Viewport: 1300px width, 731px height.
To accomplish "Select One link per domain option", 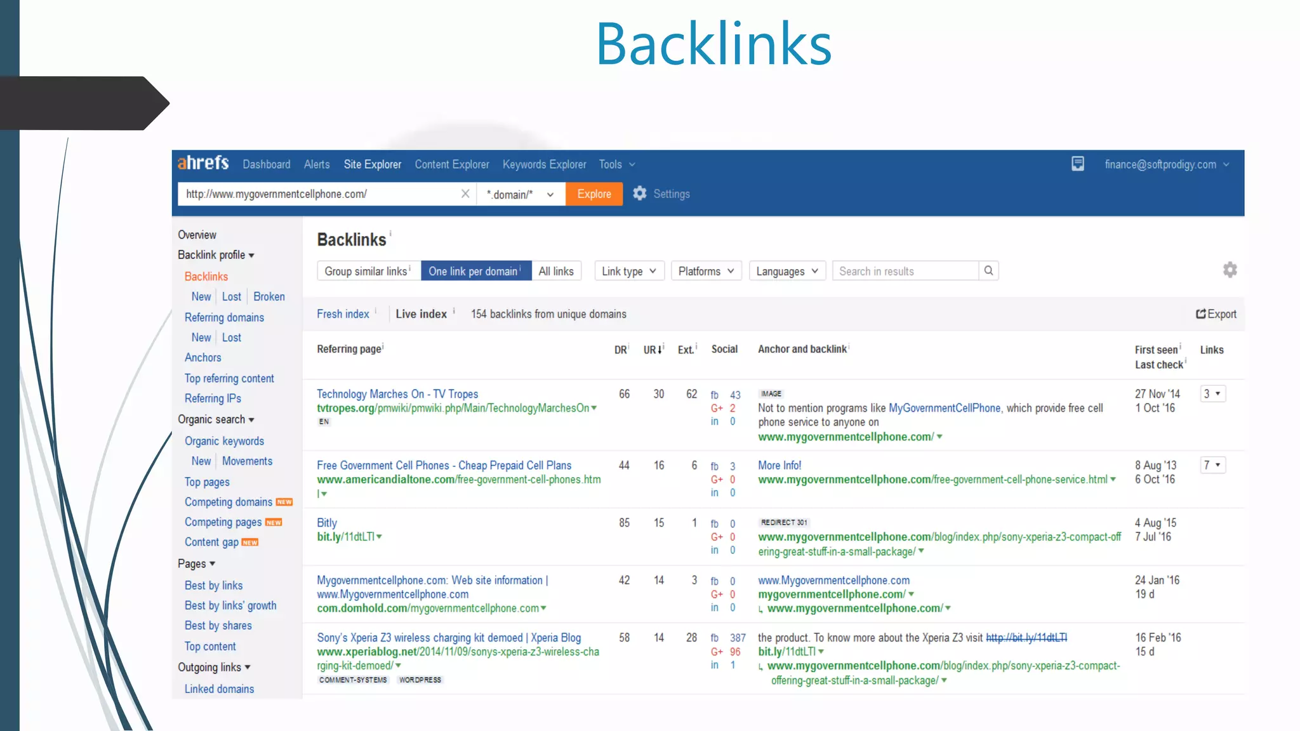I will (x=475, y=271).
